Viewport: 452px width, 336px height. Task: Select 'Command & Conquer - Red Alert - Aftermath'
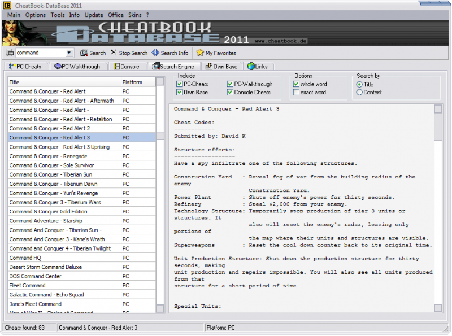click(x=82, y=101)
